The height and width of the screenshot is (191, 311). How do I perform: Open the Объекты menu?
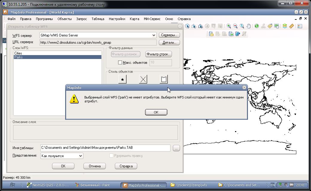tap(65, 19)
